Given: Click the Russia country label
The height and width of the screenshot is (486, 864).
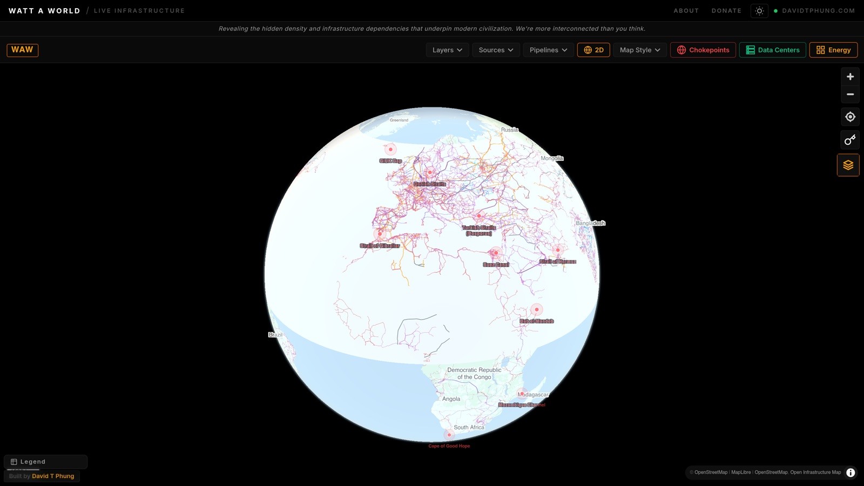Looking at the screenshot, I should click(509, 130).
